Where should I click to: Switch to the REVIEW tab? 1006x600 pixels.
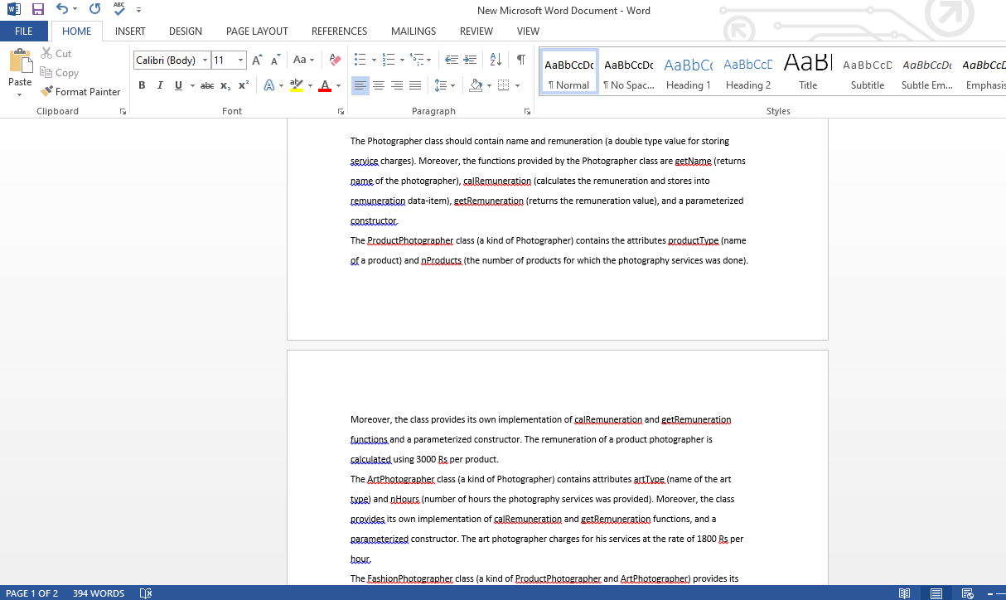476,31
